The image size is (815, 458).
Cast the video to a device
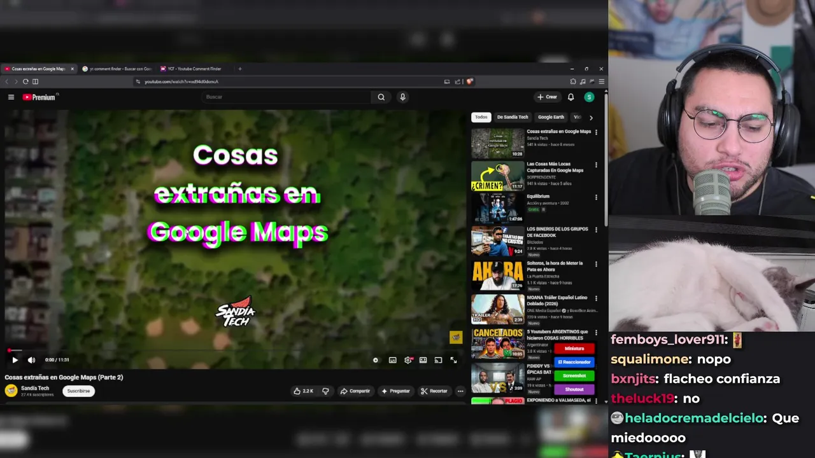[438, 360]
